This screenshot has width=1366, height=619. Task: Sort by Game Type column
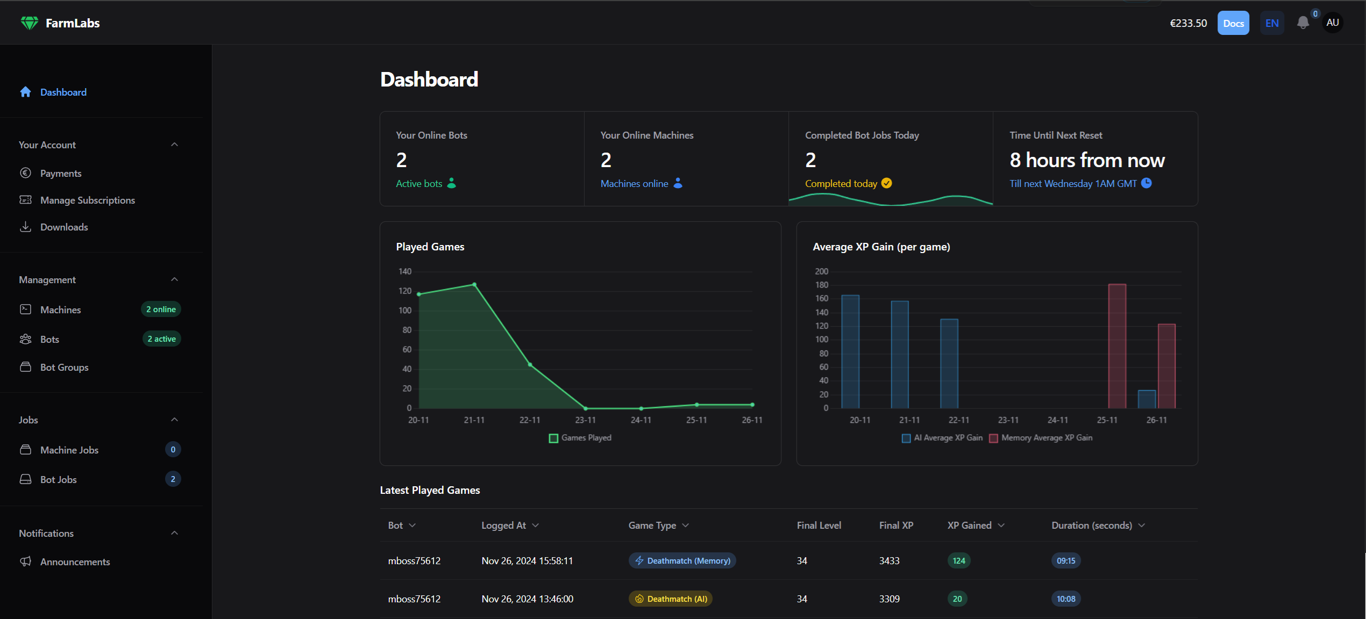[x=659, y=526]
